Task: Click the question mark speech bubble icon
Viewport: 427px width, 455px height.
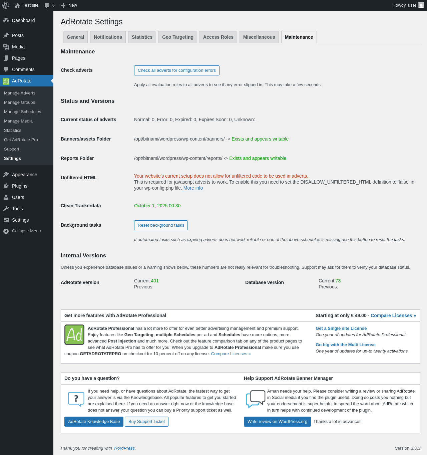Action: point(76,399)
